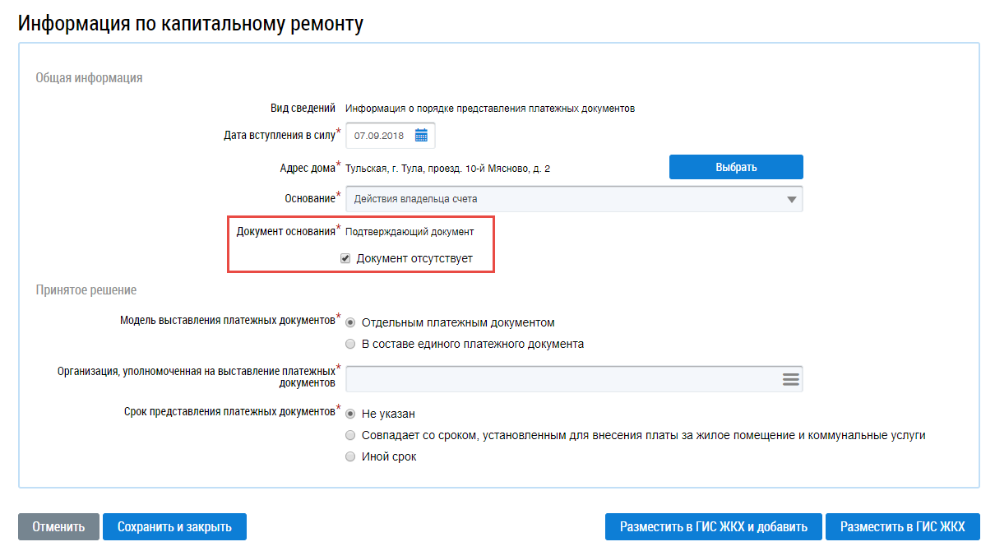The height and width of the screenshot is (551, 995).
Task: Open the calendar date picker icon
Action: (421, 135)
